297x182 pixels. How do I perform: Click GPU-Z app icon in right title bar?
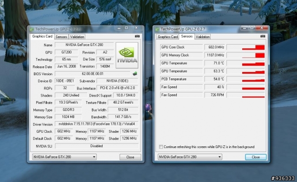(157, 29)
